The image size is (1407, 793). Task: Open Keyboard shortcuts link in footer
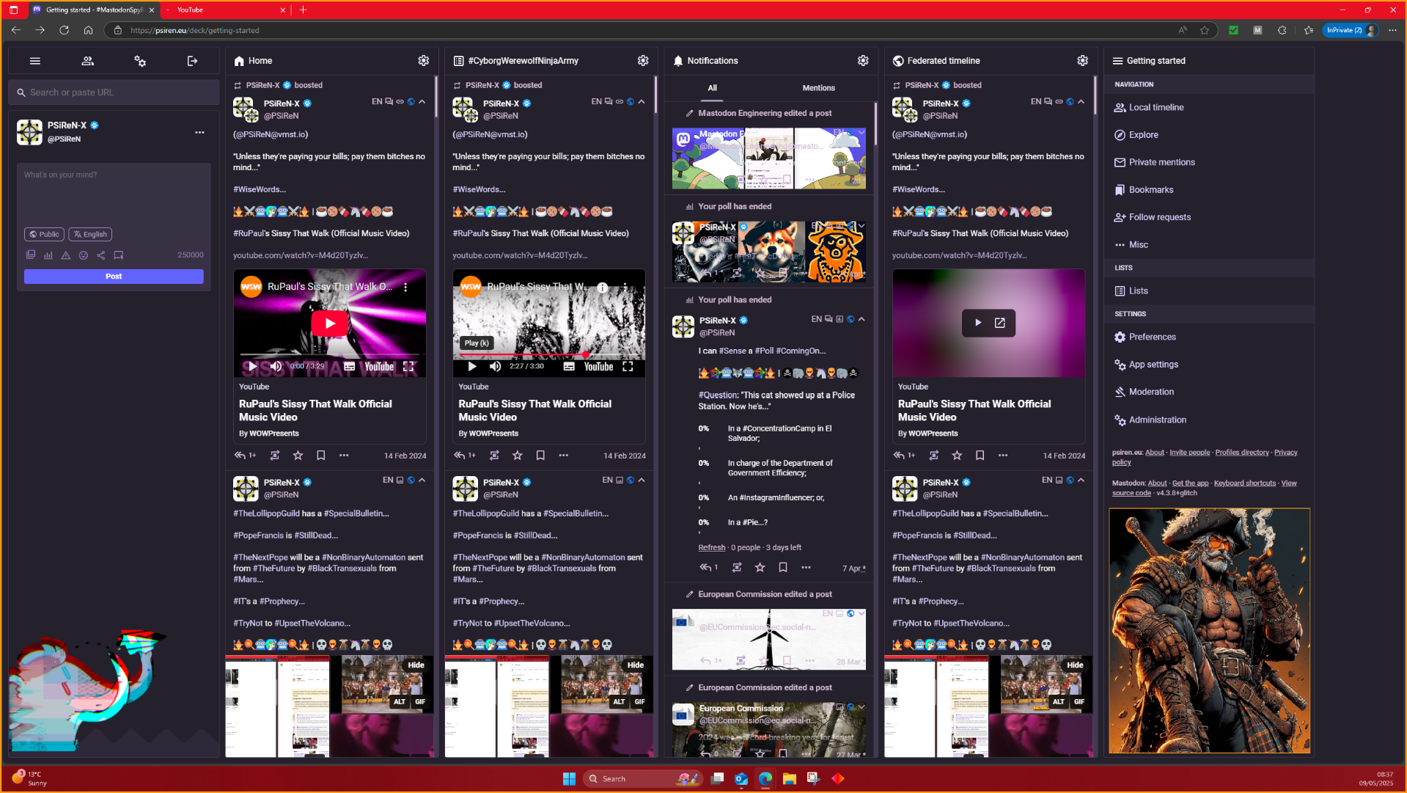[1244, 483]
